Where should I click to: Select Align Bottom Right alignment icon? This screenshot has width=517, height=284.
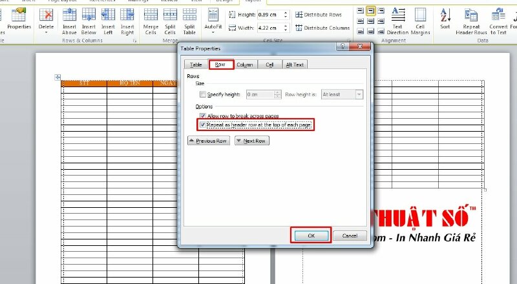(x=381, y=31)
